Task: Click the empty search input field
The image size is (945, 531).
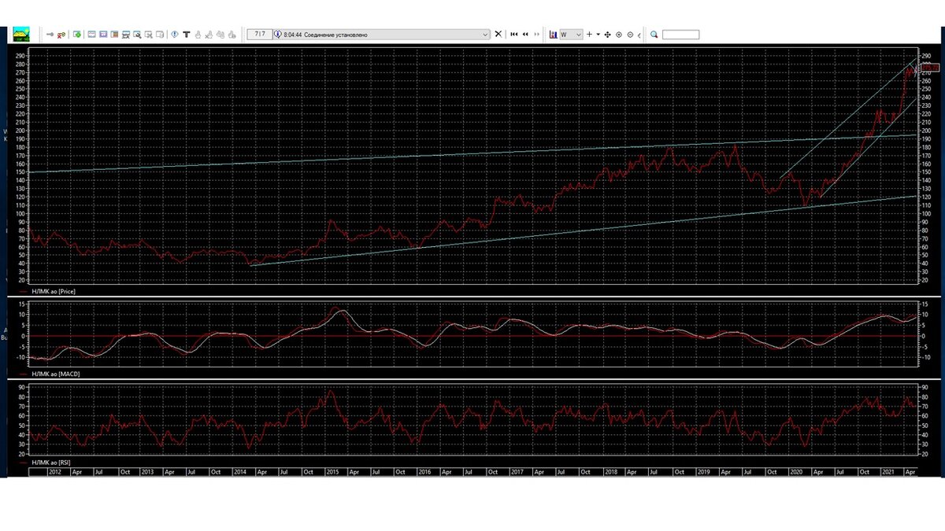Action: [680, 35]
